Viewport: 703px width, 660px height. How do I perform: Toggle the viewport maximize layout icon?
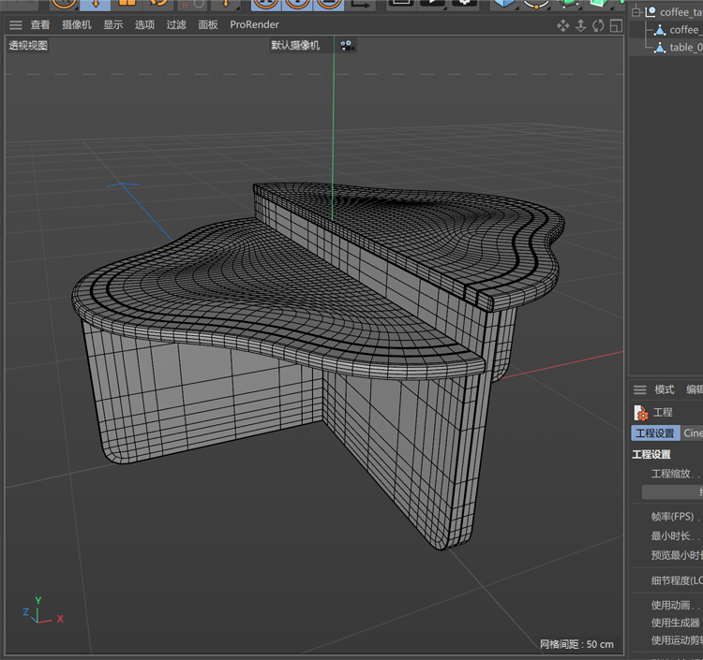pos(614,25)
